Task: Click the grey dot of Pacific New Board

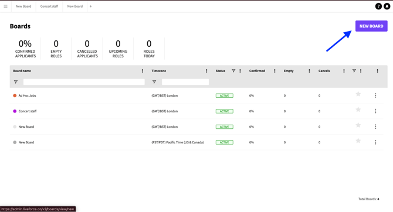Action: (x=15, y=142)
